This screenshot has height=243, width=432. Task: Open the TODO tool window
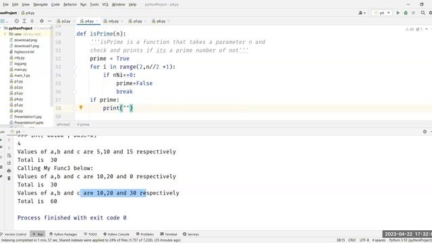pos(90,234)
